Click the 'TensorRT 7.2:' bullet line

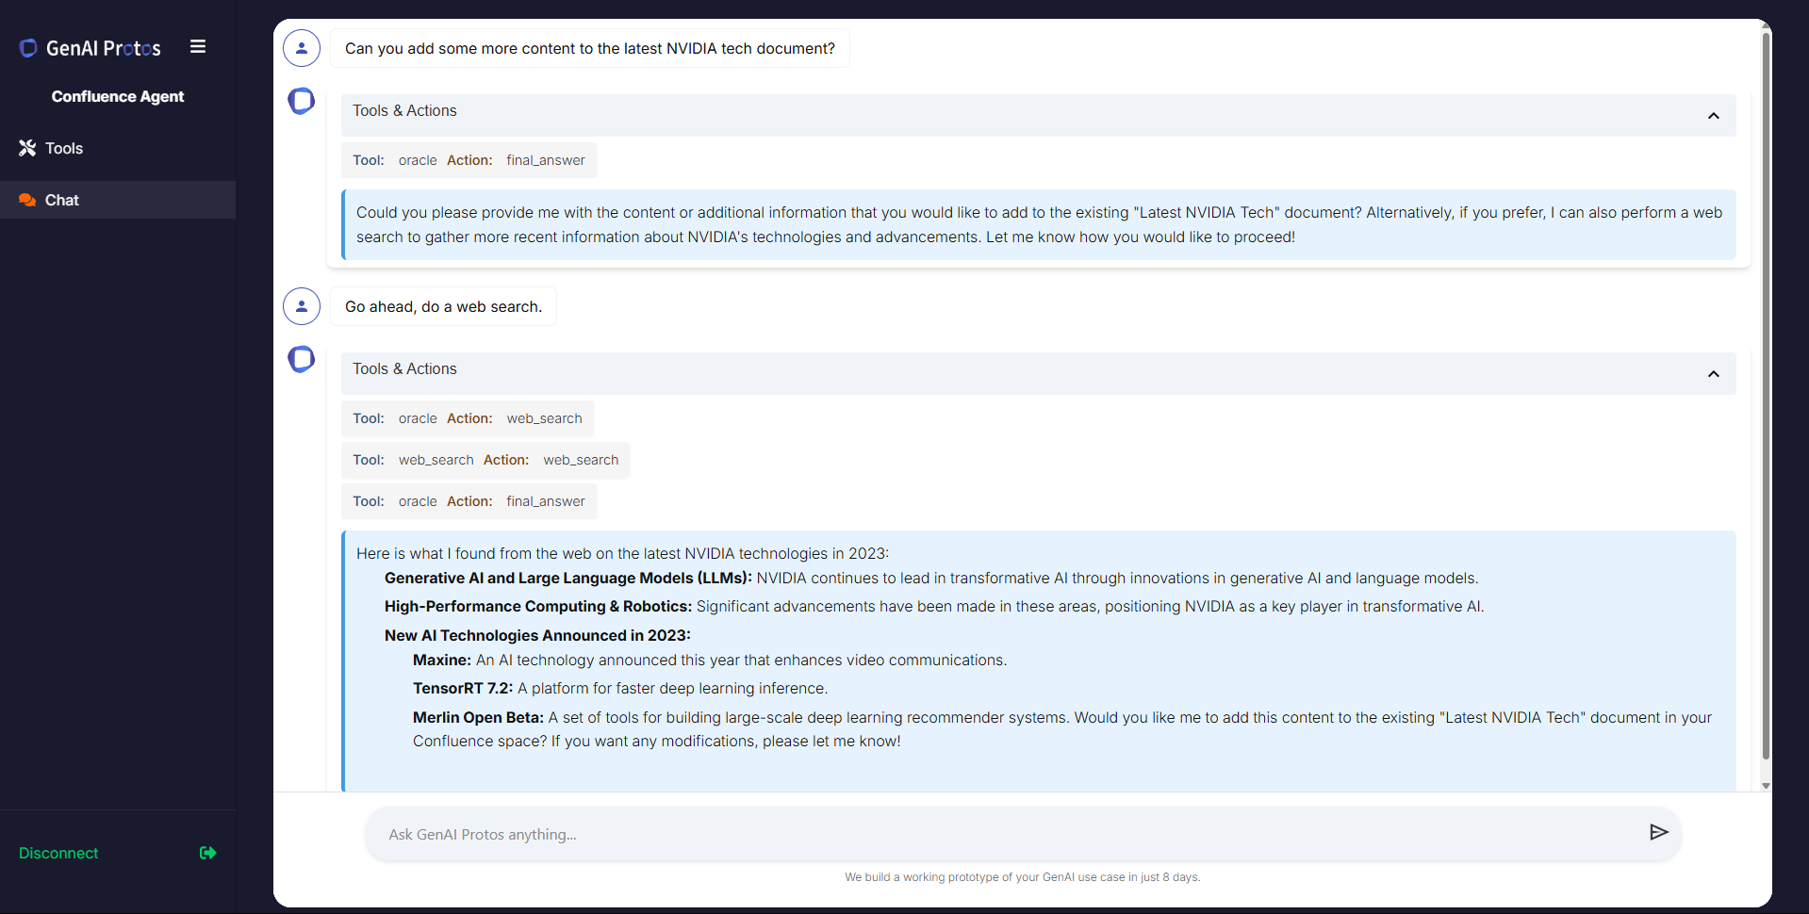(620, 688)
